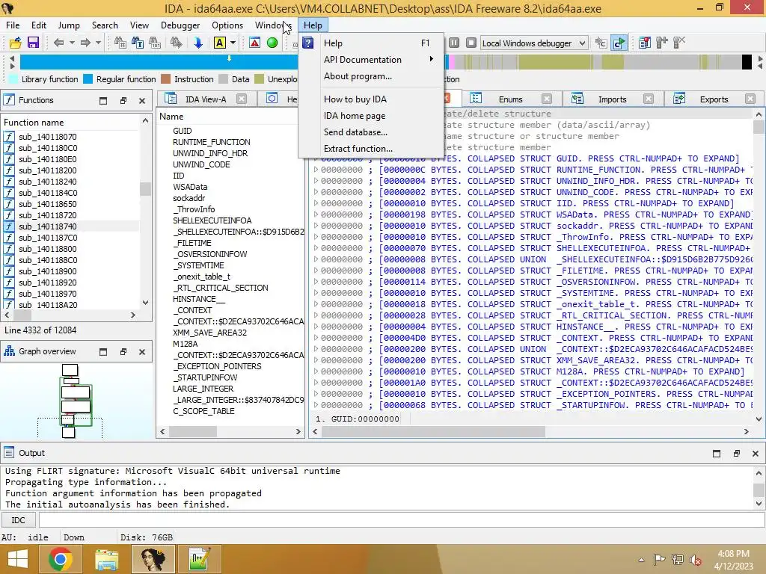Open the forward history dropdown arrow
The width and height of the screenshot is (766, 574).
(98, 43)
